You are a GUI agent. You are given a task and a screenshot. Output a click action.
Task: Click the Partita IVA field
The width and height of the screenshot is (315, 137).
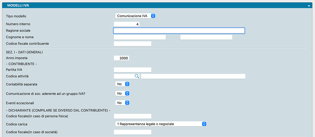pyautogui.click(x=132, y=70)
